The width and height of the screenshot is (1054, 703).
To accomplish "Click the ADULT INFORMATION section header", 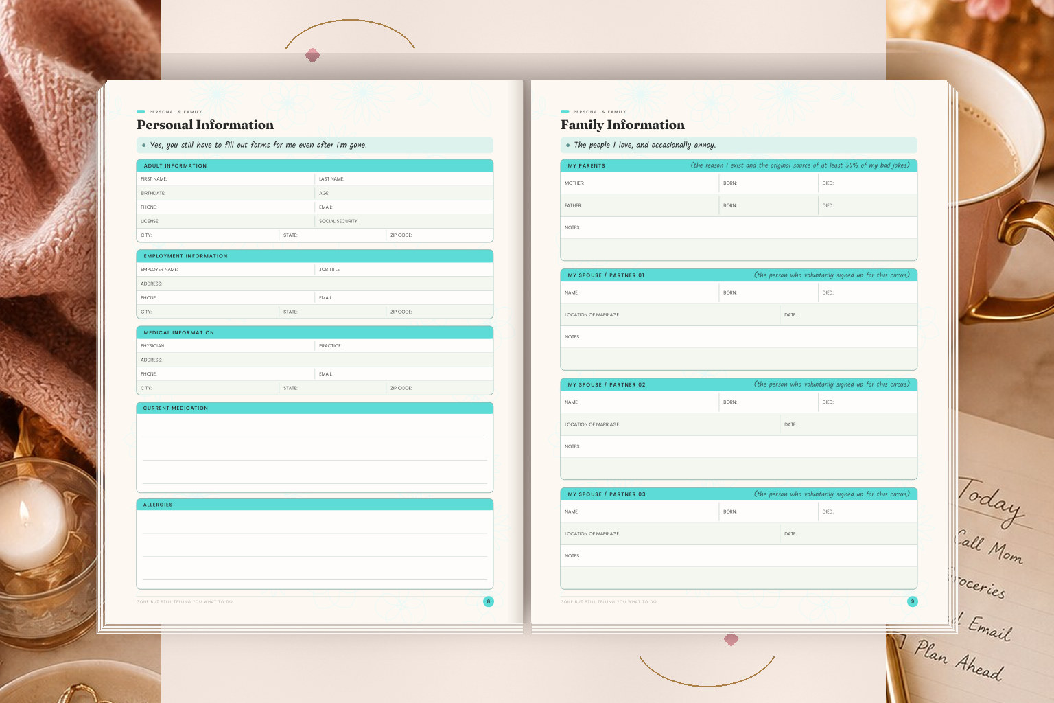I will (x=315, y=165).
